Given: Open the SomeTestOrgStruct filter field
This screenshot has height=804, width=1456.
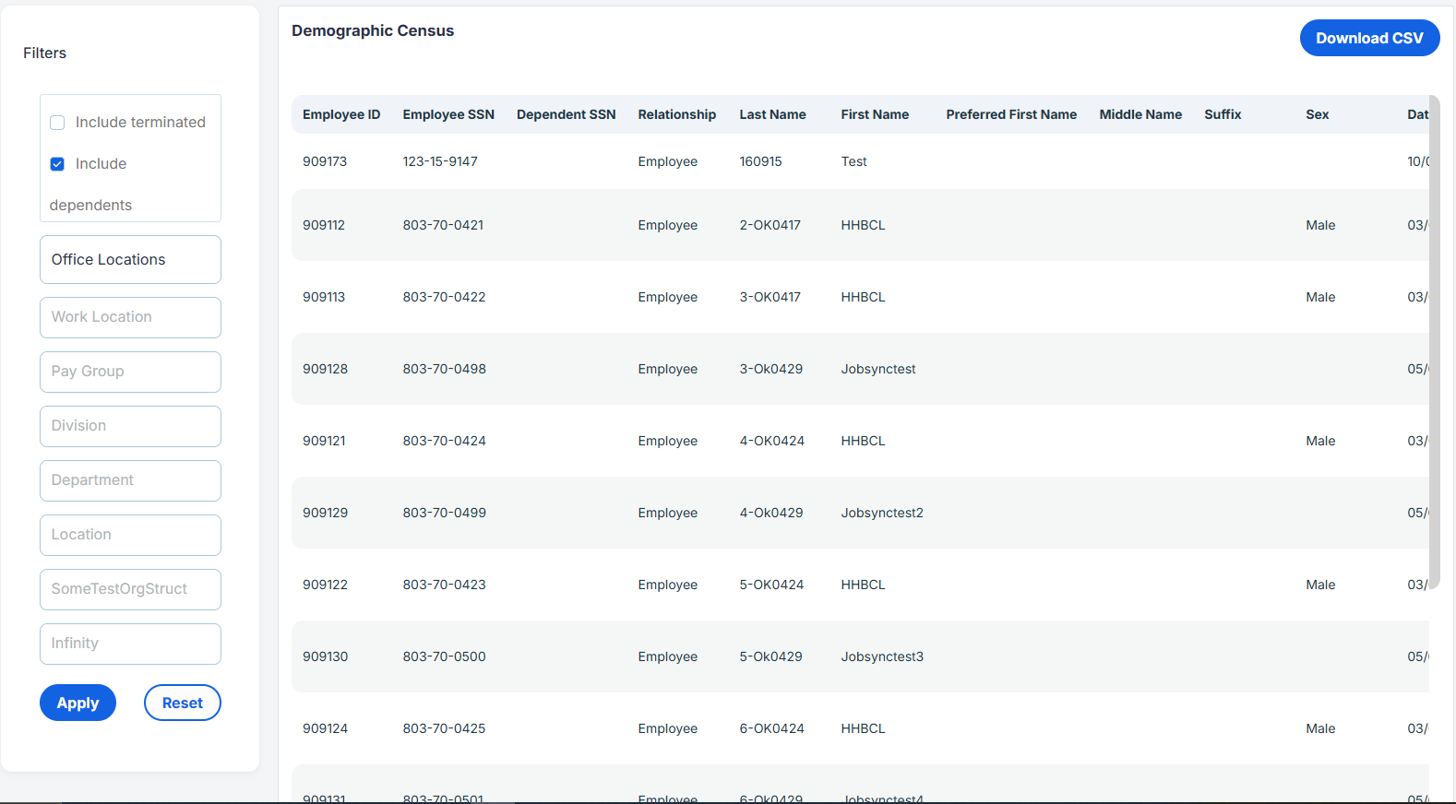Looking at the screenshot, I should [130, 589].
